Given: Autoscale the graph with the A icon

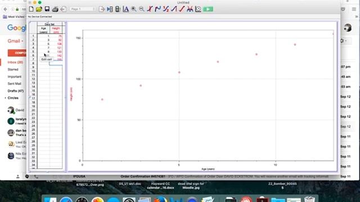Looking at the screenshot, I should point(125,9).
